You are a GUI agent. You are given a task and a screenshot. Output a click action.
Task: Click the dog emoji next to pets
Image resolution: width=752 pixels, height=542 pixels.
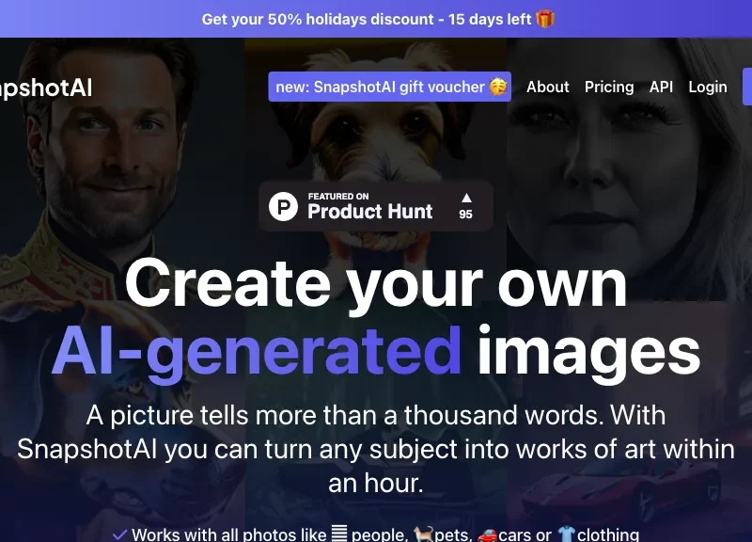pyautogui.click(x=423, y=534)
